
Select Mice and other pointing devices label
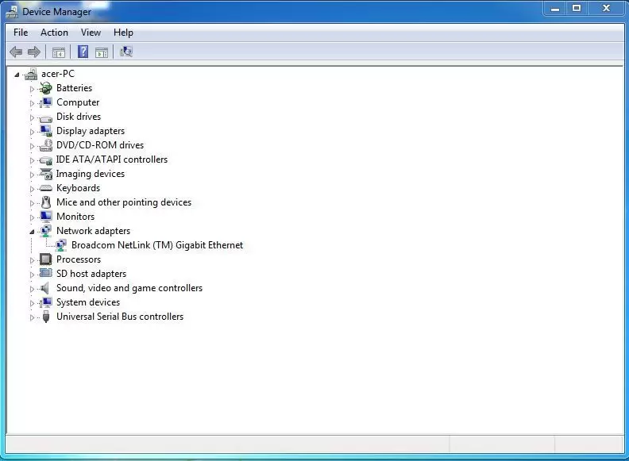(124, 202)
